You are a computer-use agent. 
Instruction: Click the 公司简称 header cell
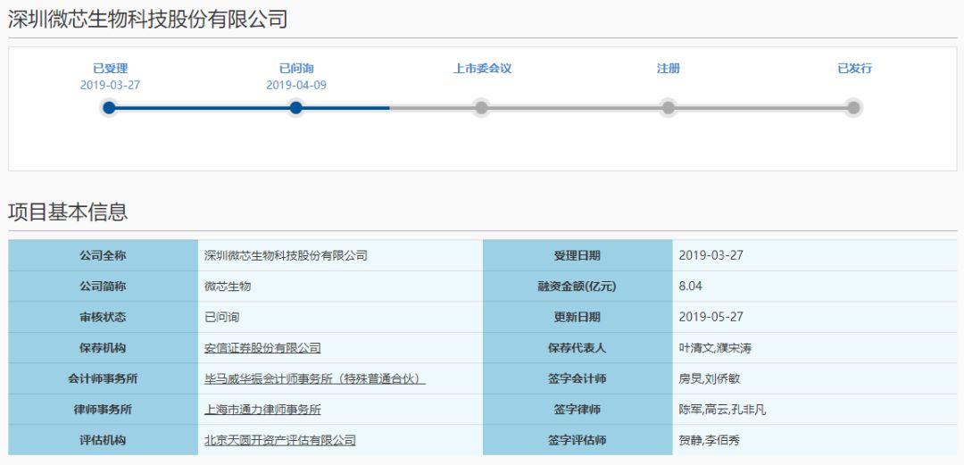tap(104, 286)
